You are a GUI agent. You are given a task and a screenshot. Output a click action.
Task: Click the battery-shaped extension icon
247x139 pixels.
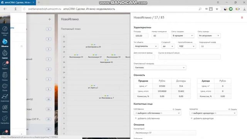pyautogui.click(x=238, y=9)
